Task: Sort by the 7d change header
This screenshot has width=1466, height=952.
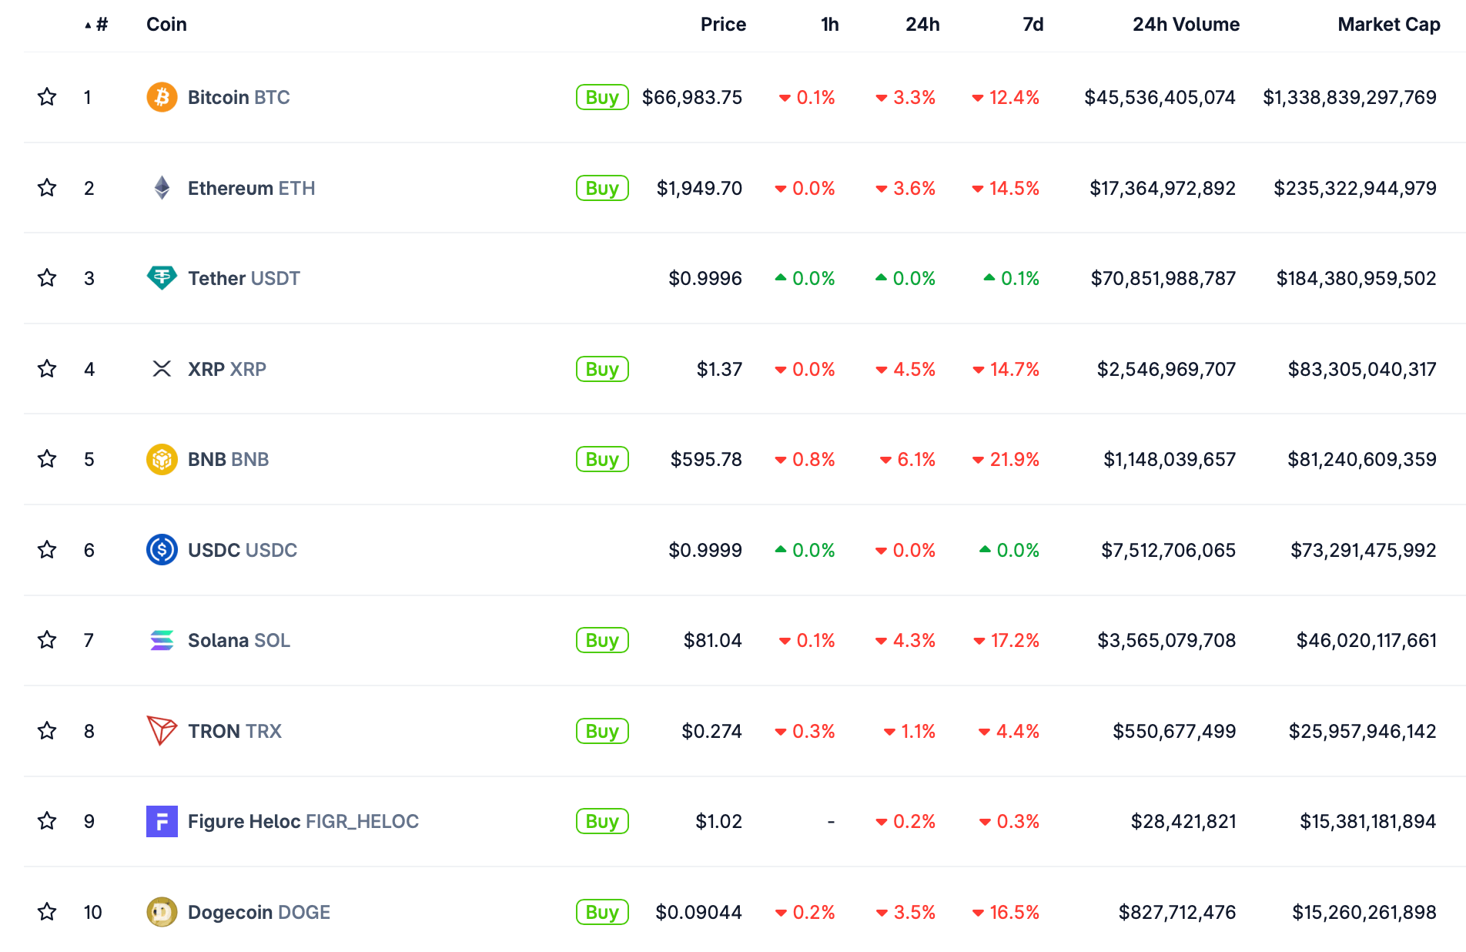Action: (x=1033, y=25)
